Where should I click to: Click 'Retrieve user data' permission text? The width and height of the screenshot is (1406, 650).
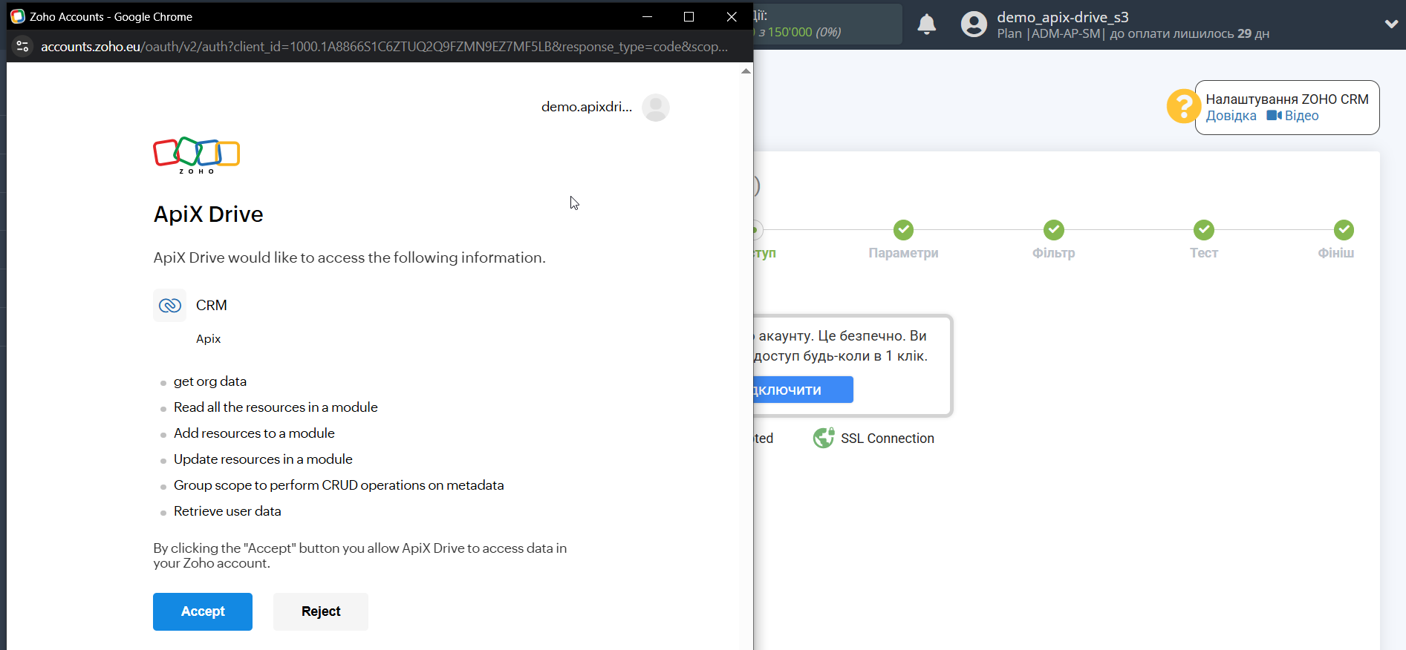tap(227, 511)
